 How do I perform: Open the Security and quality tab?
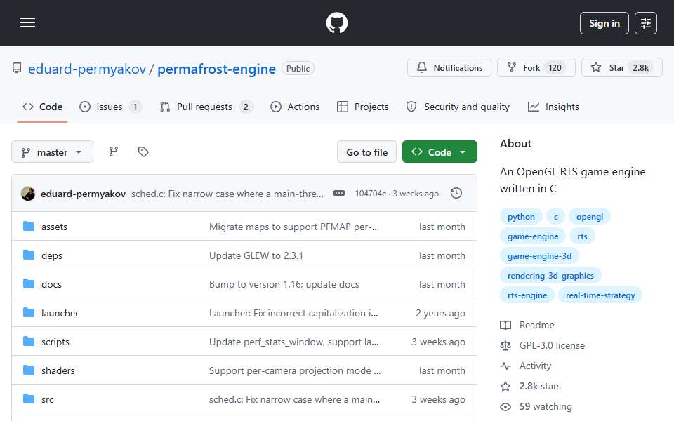click(x=458, y=107)
